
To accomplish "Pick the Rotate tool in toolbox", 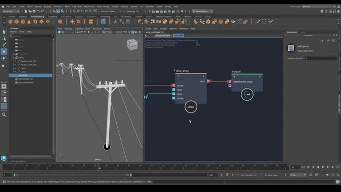I will click(x=4, y=58).
